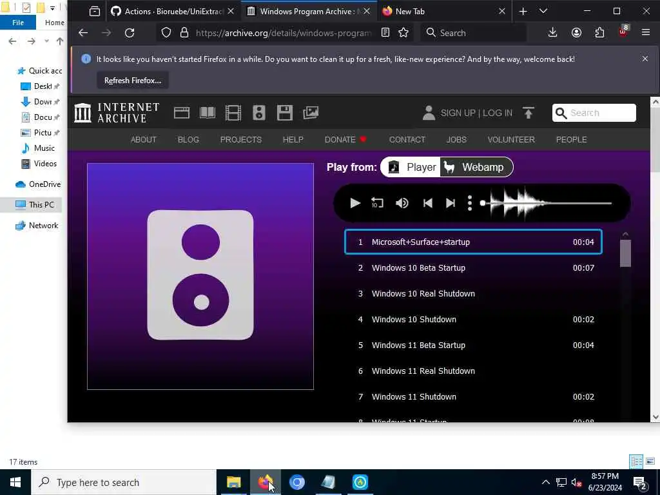Click the player volume icon
The image size is (660, 495).
tap(402, 203)
